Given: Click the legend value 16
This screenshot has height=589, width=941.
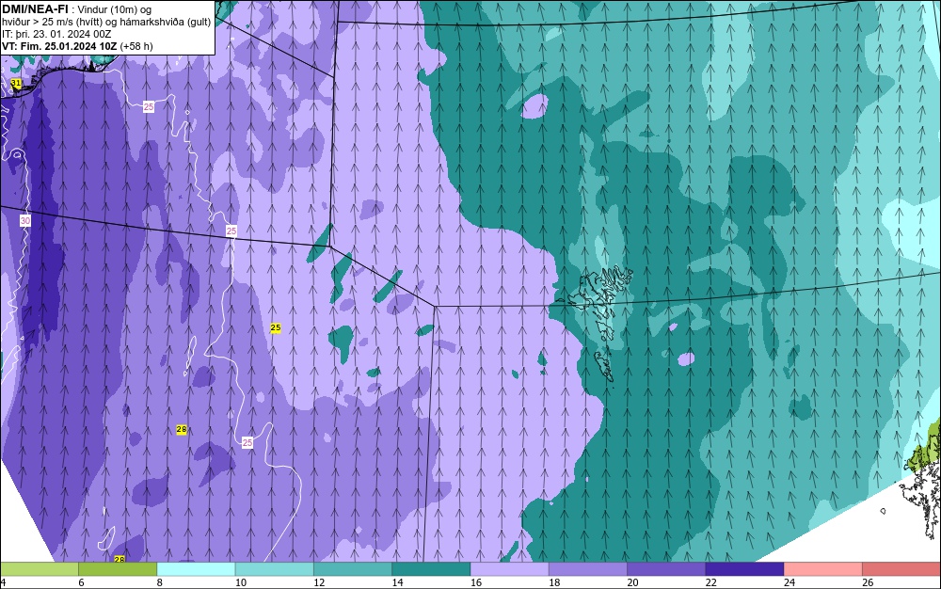Looking at the screenshot, I should [476, 582].
